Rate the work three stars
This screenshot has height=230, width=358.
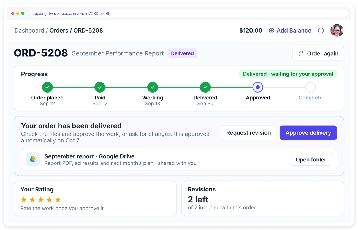click(x=41, y=200)
